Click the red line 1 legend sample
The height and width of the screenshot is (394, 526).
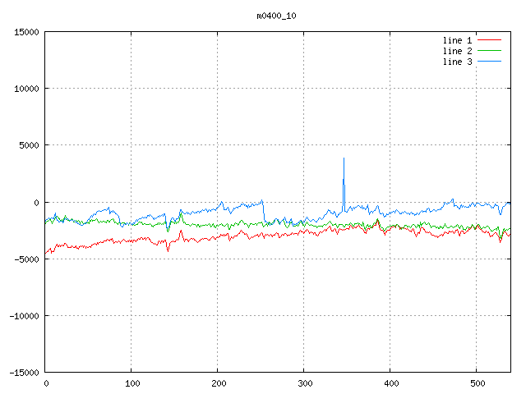tap(489, 40)
